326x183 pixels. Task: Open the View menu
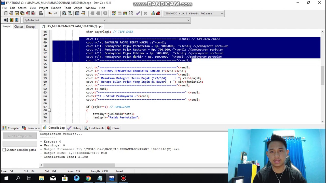pos(33,8)
